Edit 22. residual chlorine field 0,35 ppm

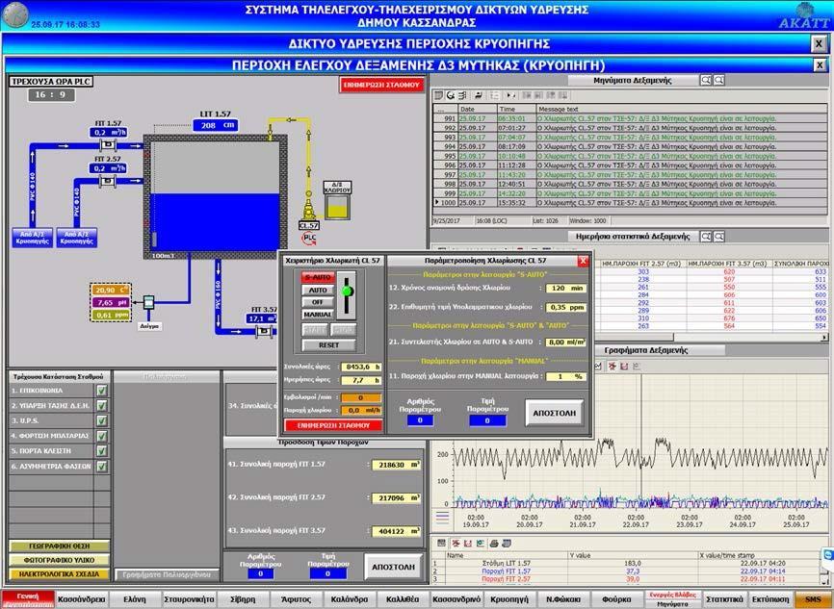[x=566, y=307]
